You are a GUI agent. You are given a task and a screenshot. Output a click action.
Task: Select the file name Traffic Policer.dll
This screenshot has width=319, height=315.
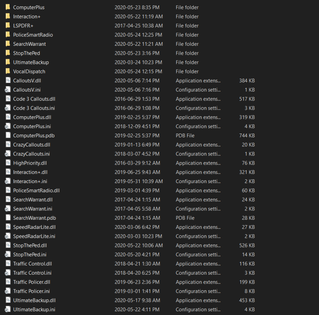click(x=32, y=282)
